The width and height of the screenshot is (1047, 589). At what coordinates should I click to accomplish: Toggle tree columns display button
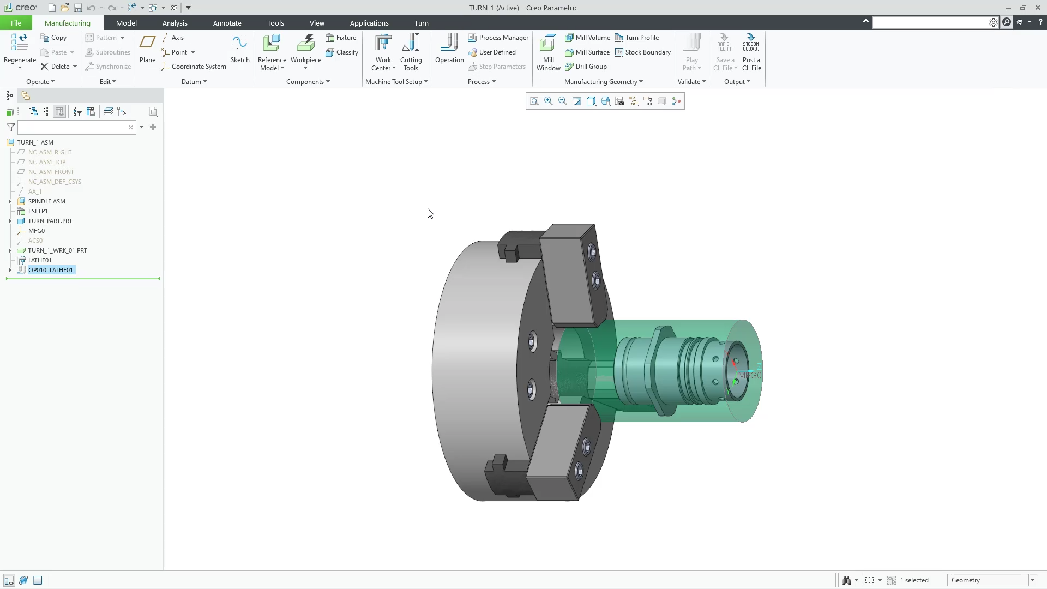59,112
